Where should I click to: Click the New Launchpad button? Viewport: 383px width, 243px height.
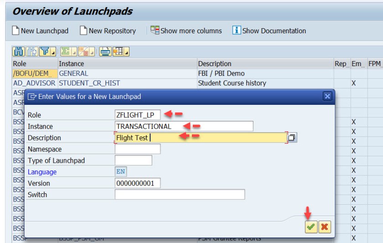40,31
